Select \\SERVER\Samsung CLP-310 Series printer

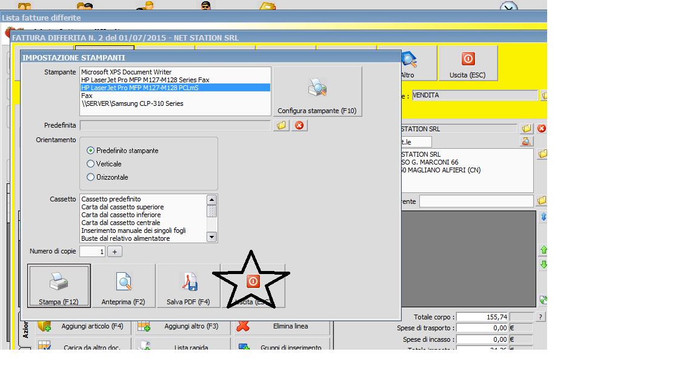pos(175,103)
